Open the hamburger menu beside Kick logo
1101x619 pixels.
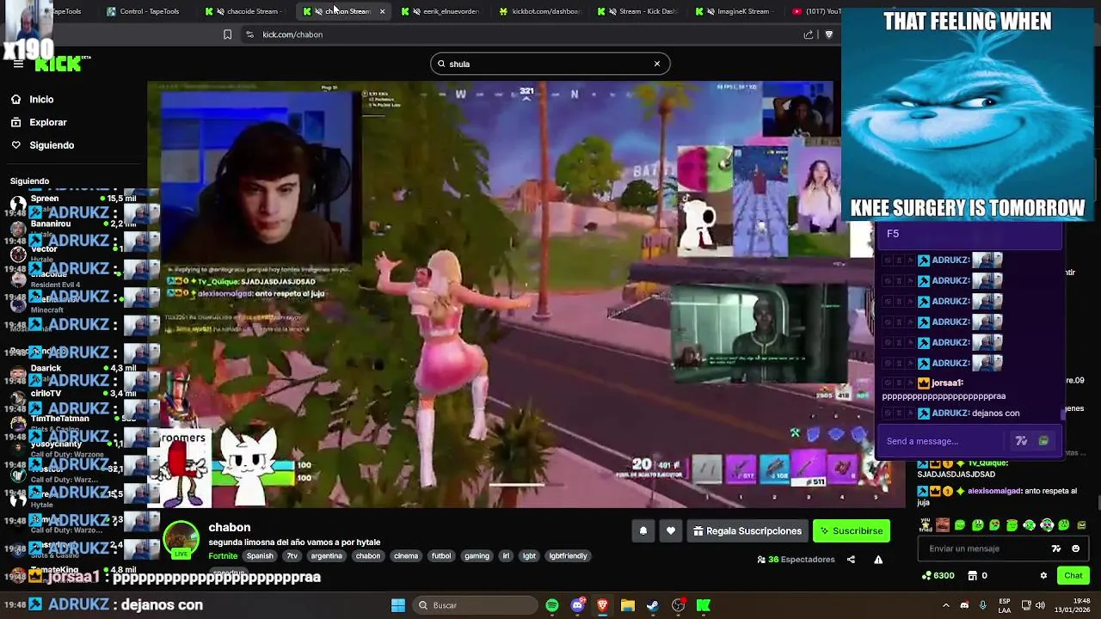[x=18, y=64]
